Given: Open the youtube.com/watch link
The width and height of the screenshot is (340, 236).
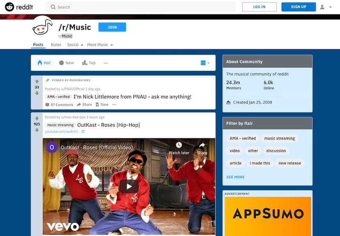Looking at the screenshot, I should [x=62, y=132].
